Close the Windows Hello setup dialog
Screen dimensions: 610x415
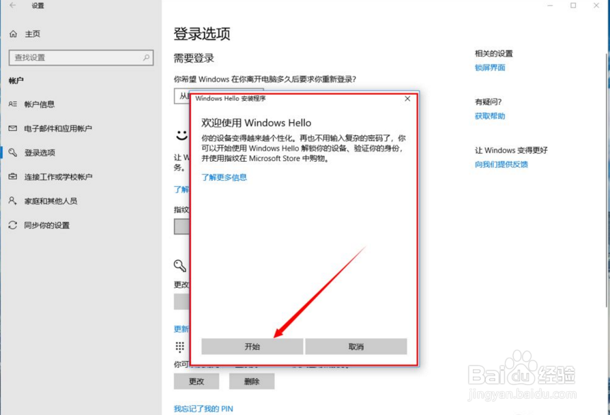coord(407,99)
